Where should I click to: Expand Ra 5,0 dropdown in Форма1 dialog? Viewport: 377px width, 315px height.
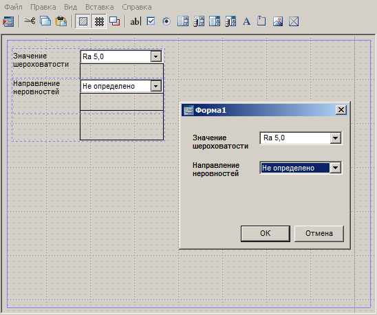point(336,138)
